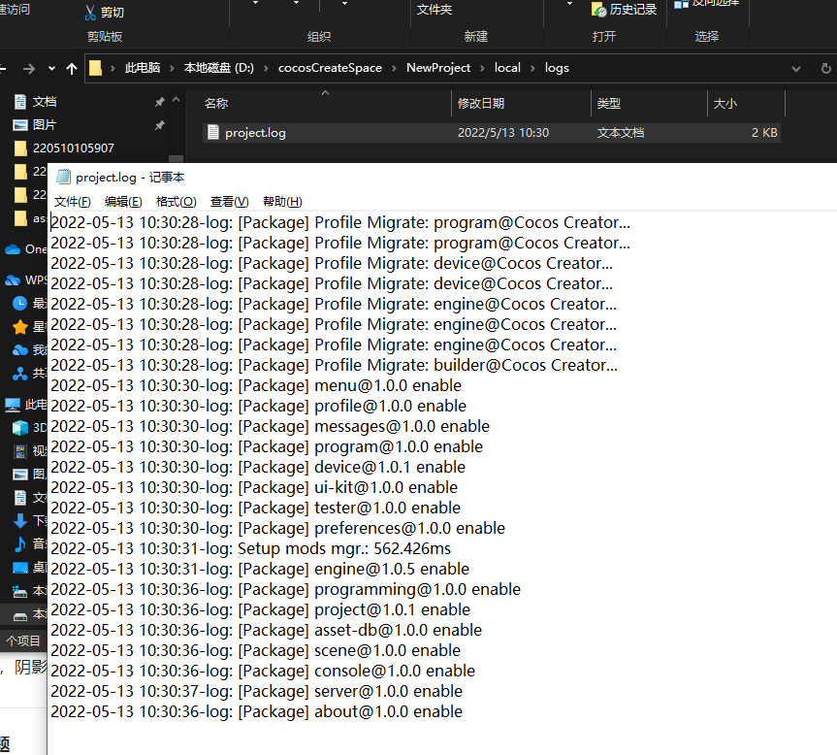The image size is (837, 755).
Task: Click 文本文档 type cell
Action: [621, 132]
